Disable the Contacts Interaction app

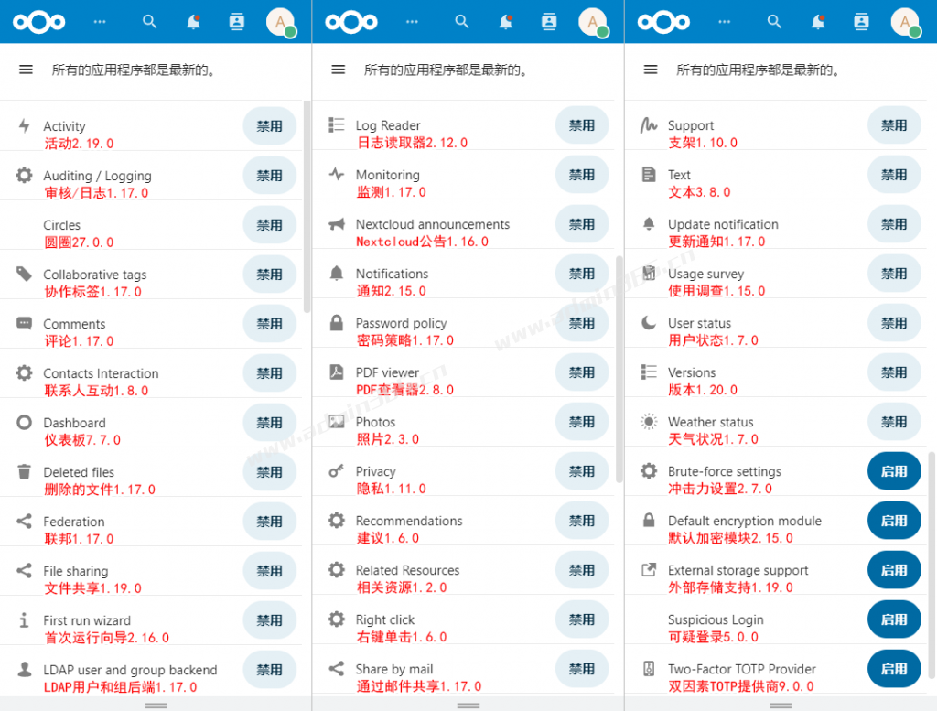click(x=270, y=372)
